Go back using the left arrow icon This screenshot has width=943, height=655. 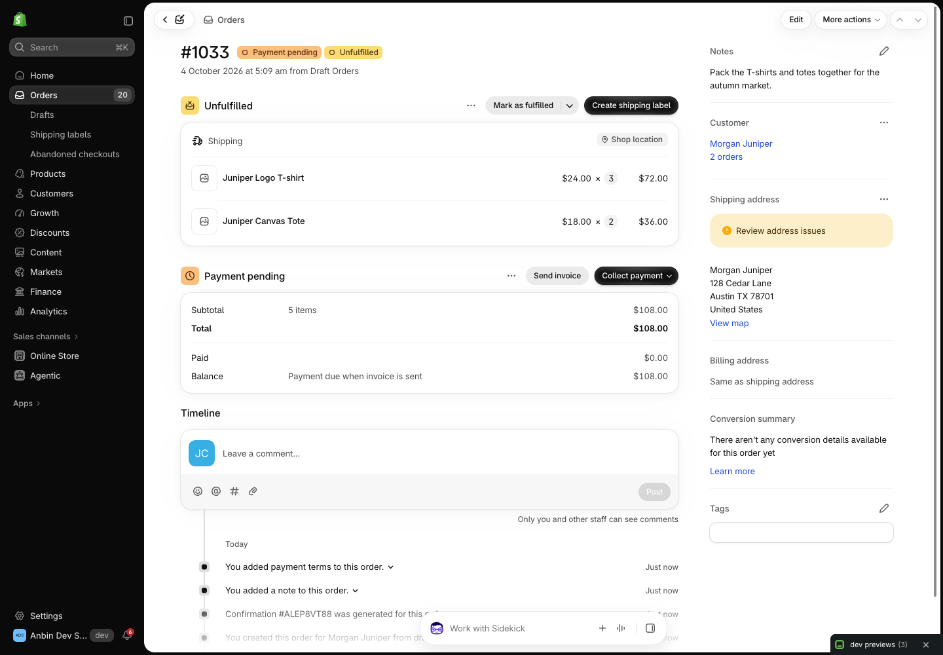tap(165, 20)
